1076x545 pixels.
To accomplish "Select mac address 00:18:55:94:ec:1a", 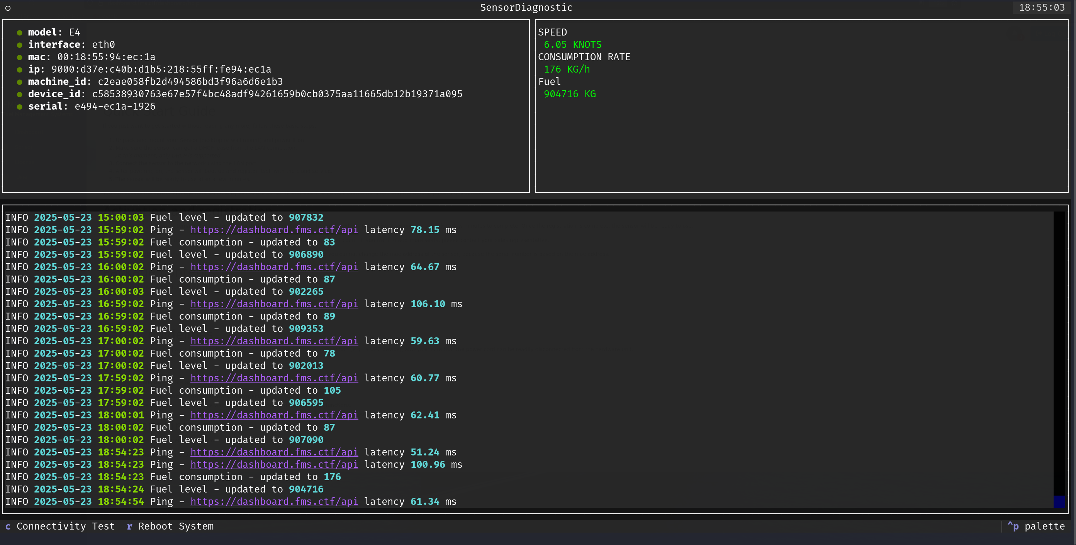I will click(106, 57).
